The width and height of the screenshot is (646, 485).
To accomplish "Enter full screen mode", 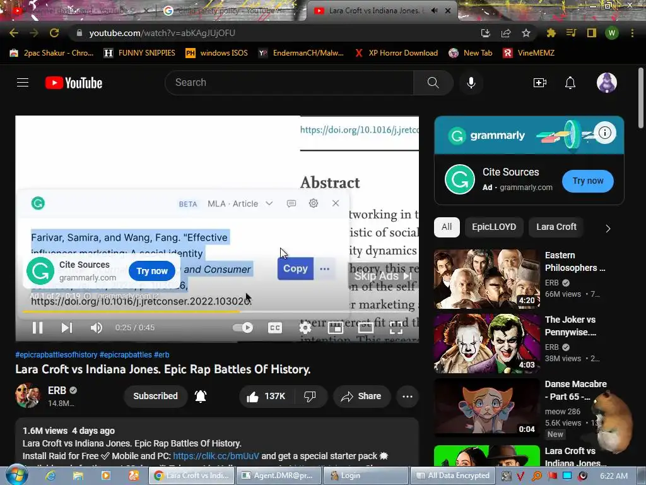I will (x=396, y=328).
